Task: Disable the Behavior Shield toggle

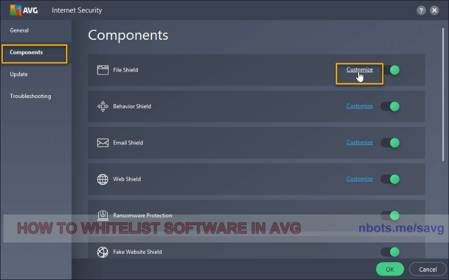Action: [x=390, y=106]
